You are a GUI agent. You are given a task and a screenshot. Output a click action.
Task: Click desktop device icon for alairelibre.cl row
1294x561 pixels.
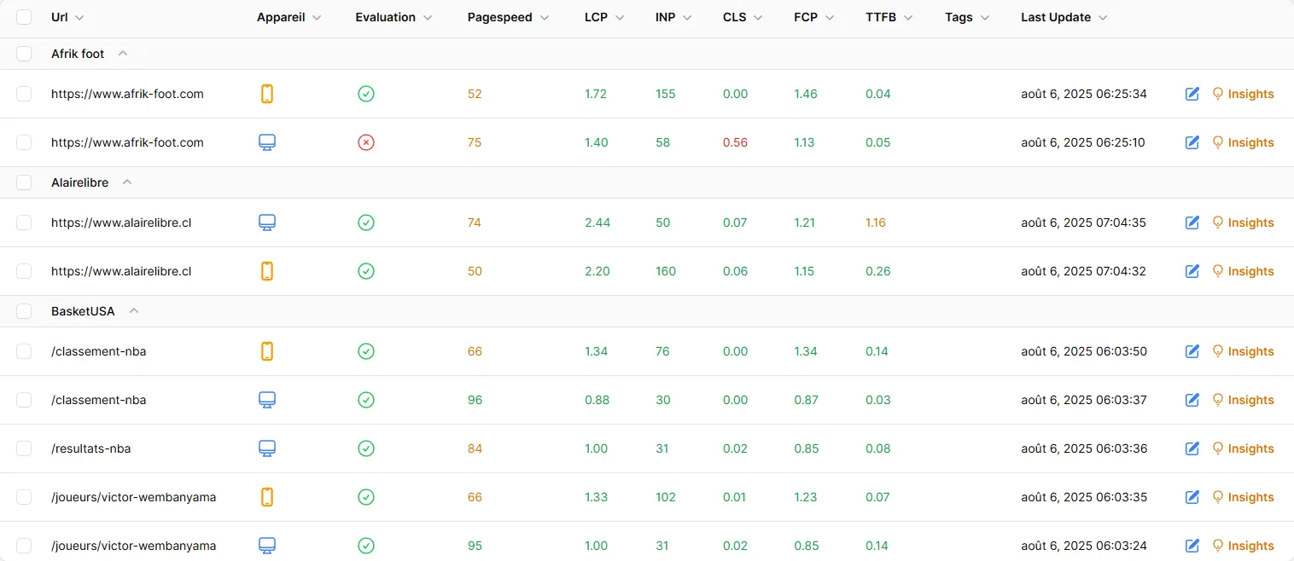tap(267, 223)
